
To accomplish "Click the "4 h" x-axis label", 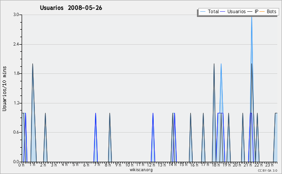I will pos(64,165).
